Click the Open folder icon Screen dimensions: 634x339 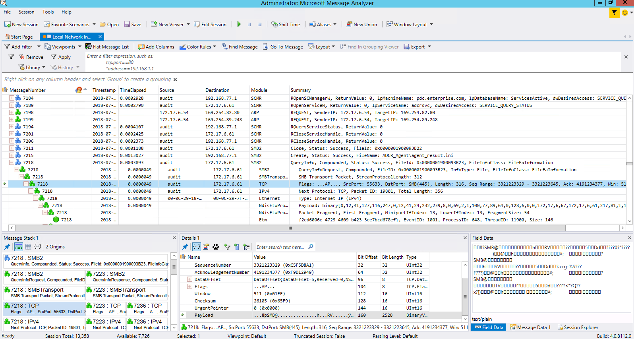pyautogui.click(x=102, y=24)
